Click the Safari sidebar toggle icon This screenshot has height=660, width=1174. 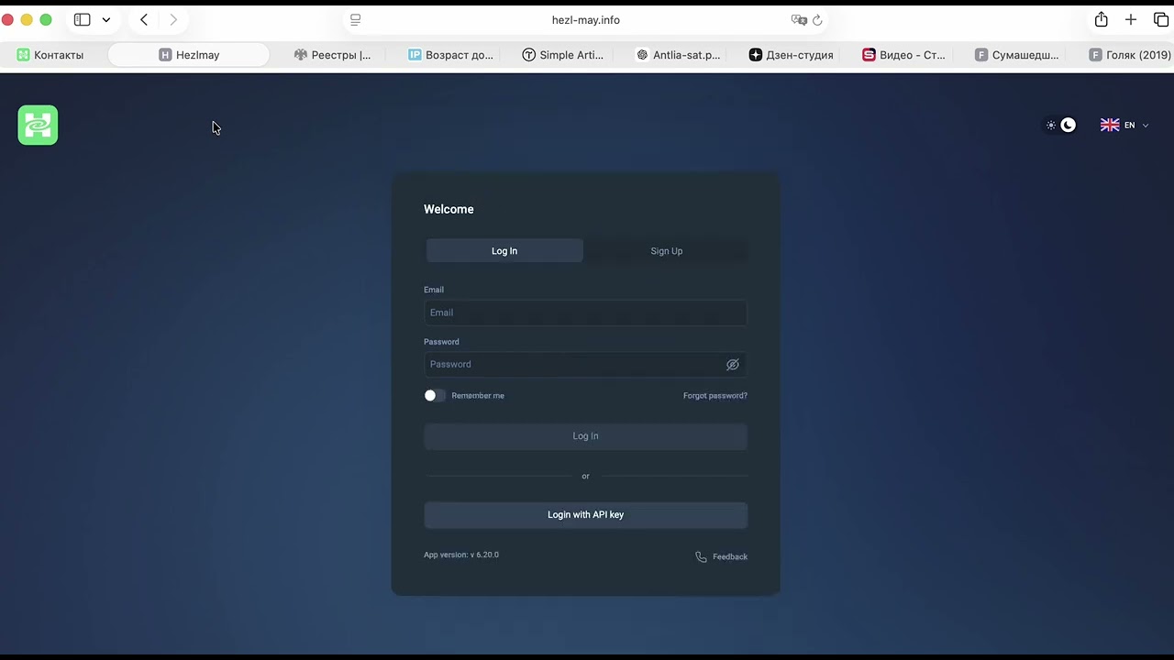coord(83,20)
